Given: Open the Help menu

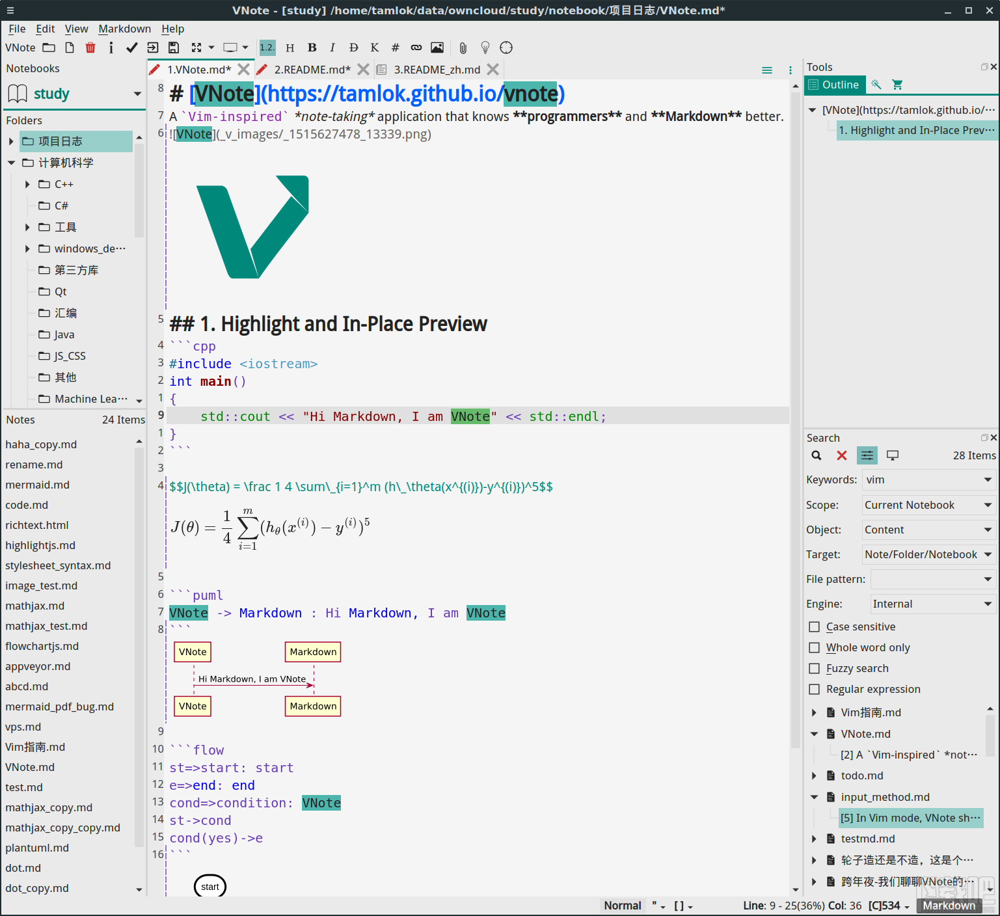Looking at the screenshot, I should pyautogui.click(x=173, y=29).
